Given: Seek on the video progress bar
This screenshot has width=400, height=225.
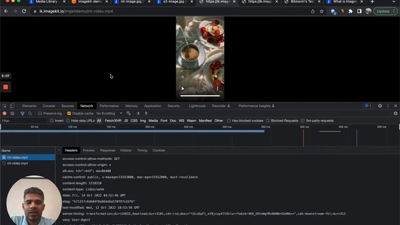Looking at the screenshot, I should (x=200, y=96).
